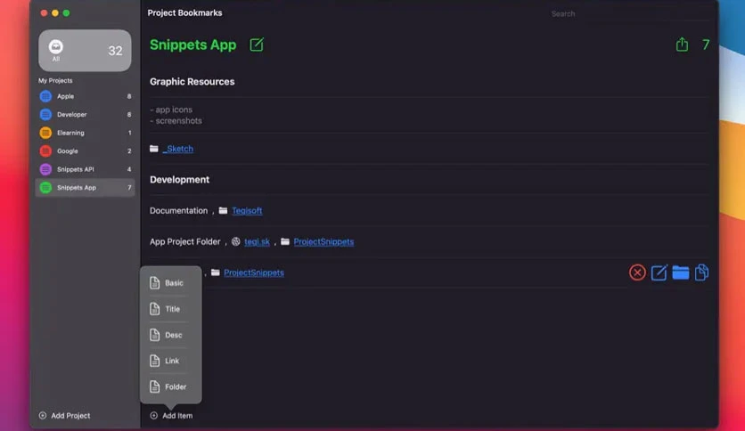This screenshot has height=431, width=745.
Task: Choose Title item type from popup
Action: point(170,309)
